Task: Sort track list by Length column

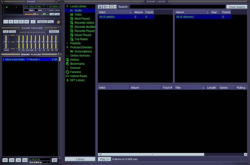Action: pyautogui.click(x=212, y=88)
